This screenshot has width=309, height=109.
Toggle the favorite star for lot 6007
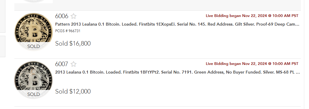[x=73, y=64]
